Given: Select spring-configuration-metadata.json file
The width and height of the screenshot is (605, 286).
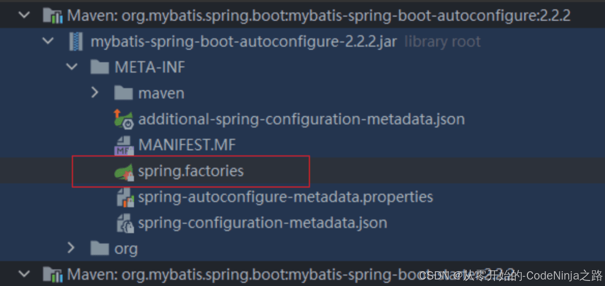Looking at the screenshot, I should point(263,223).
